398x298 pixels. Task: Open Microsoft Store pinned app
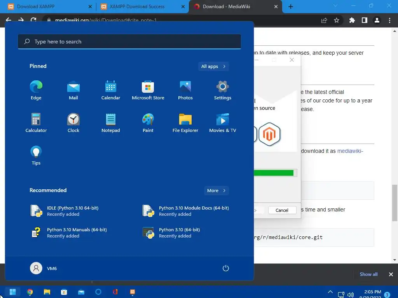148,90
